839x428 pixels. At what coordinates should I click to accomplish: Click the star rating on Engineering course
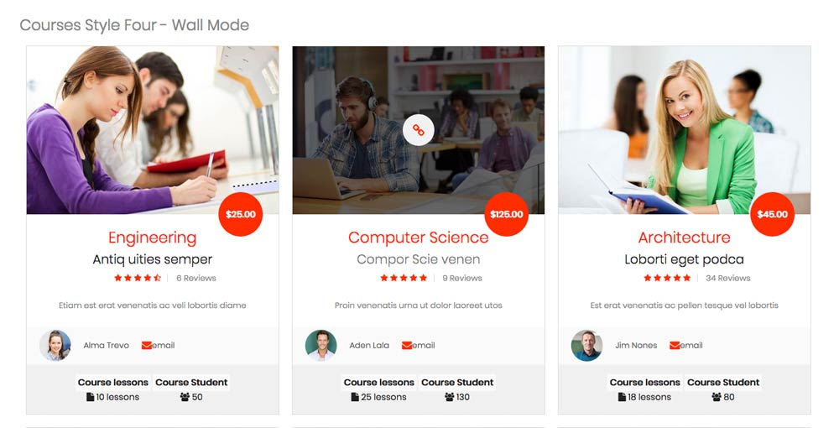click(138, 278)
